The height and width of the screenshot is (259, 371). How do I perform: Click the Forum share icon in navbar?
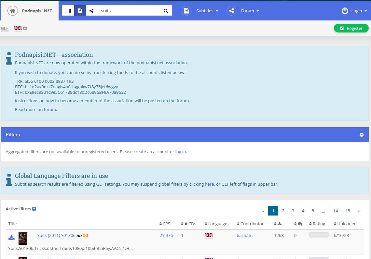pyautogui.click(x=231, y=11)
